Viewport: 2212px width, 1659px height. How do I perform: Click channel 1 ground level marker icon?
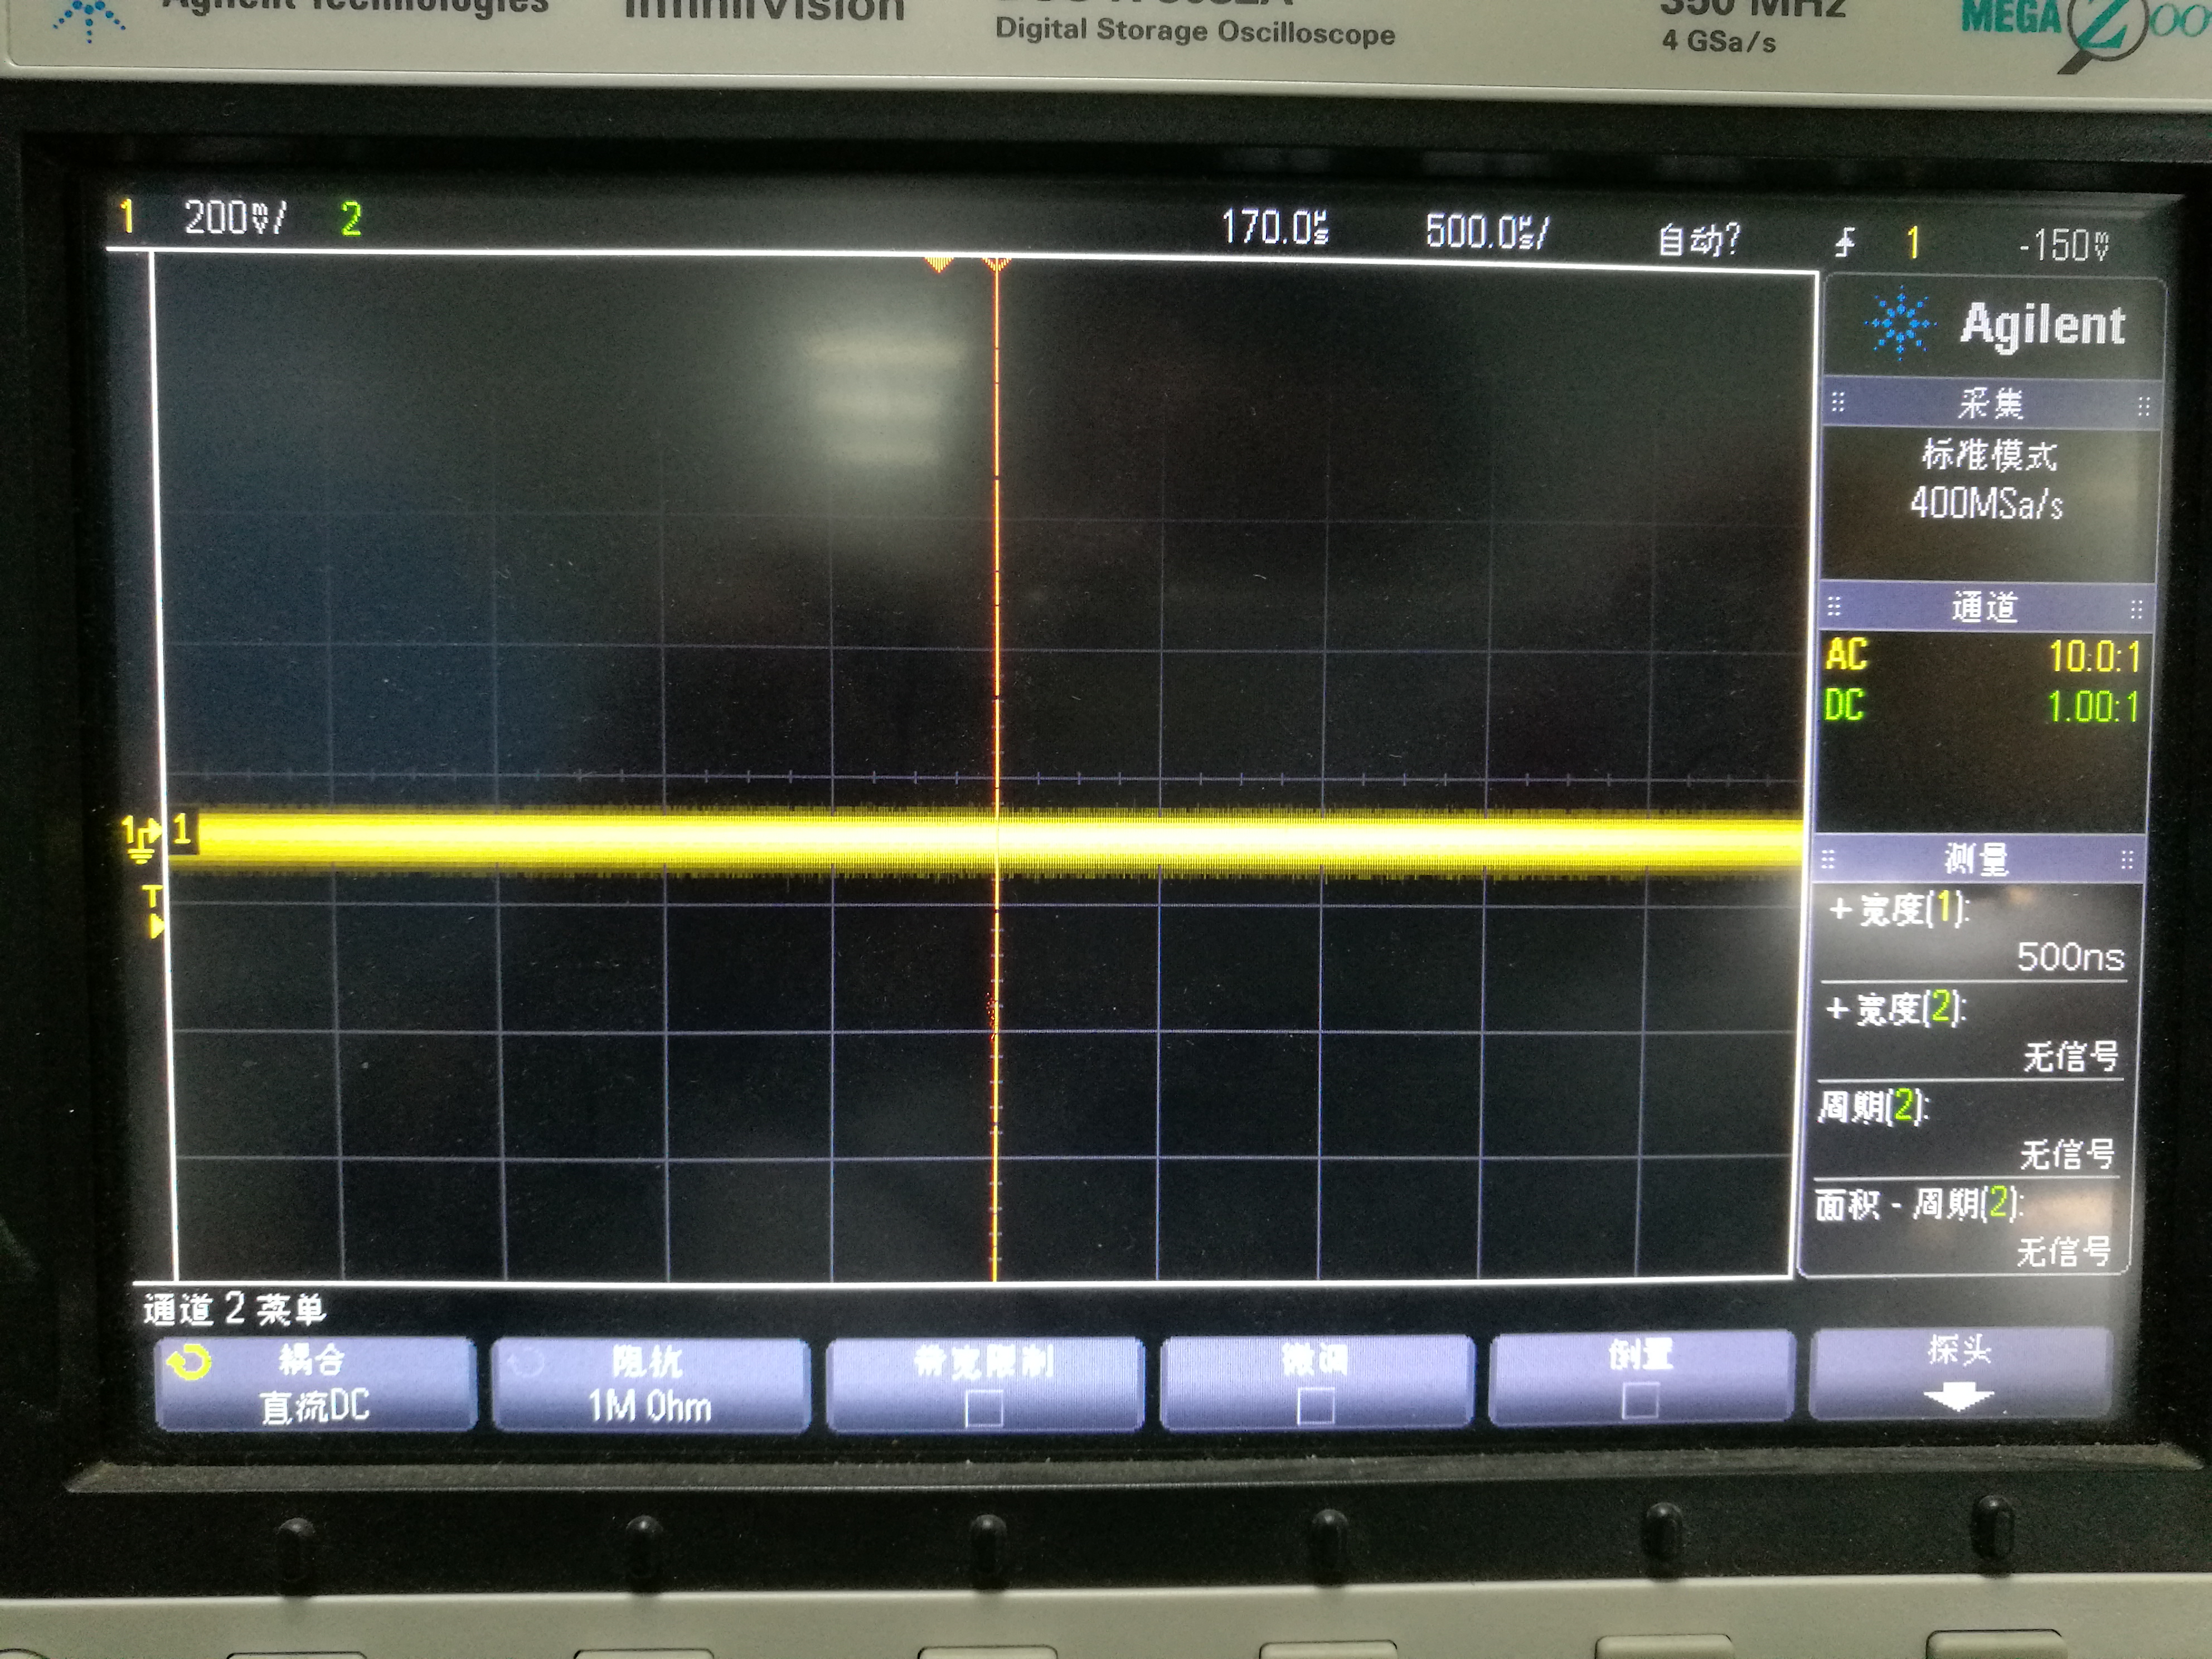coord(142,840)
